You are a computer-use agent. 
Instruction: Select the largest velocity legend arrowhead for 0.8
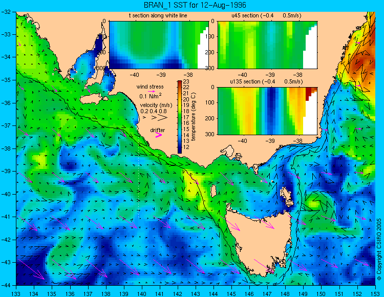pyautogui.click(x=163, y=118)
